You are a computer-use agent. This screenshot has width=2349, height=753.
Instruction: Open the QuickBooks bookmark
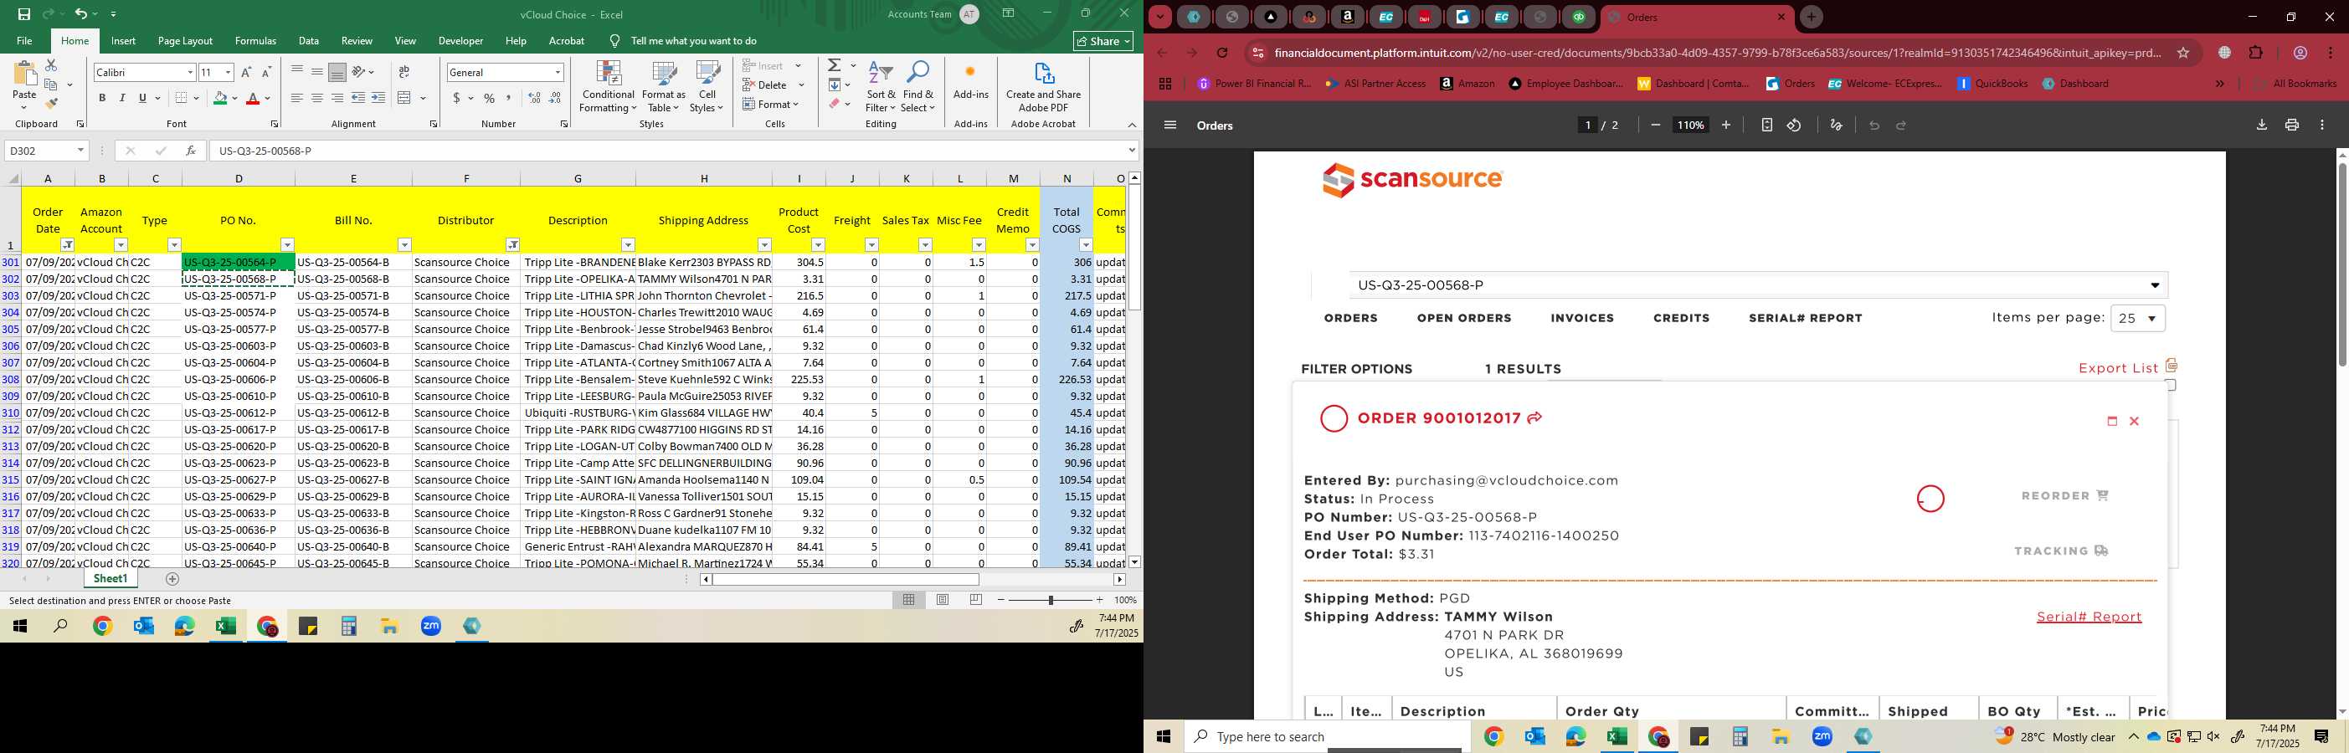[x=1992, y=84]
